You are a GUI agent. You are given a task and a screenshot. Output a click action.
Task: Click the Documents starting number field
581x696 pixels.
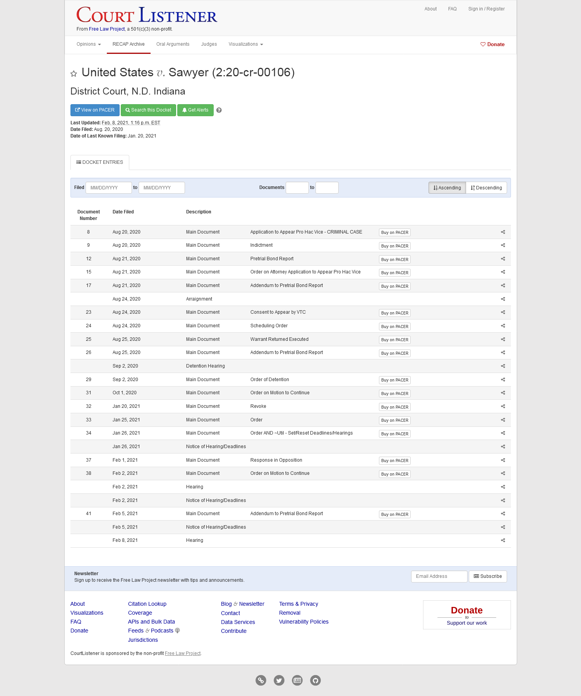tap(297, 188)
